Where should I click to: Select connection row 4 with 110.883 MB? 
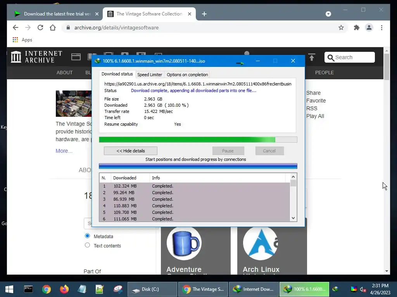195,206
